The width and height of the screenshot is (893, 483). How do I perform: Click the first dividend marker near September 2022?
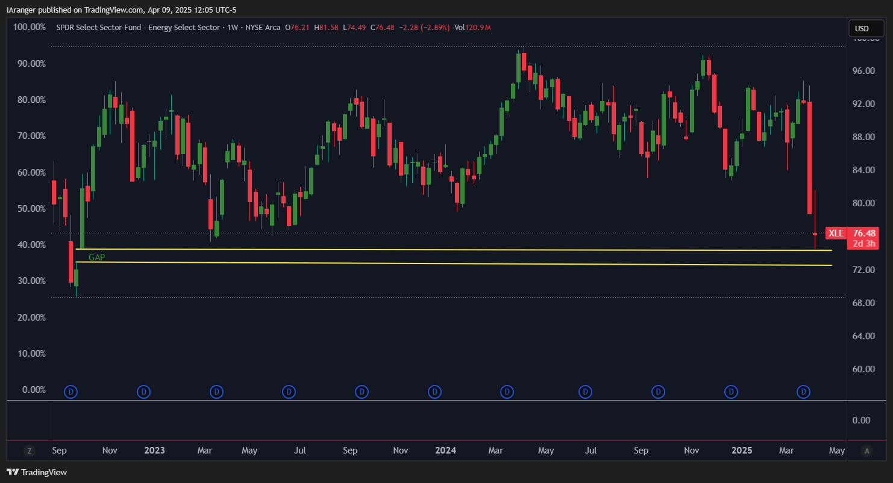[71, 392]
